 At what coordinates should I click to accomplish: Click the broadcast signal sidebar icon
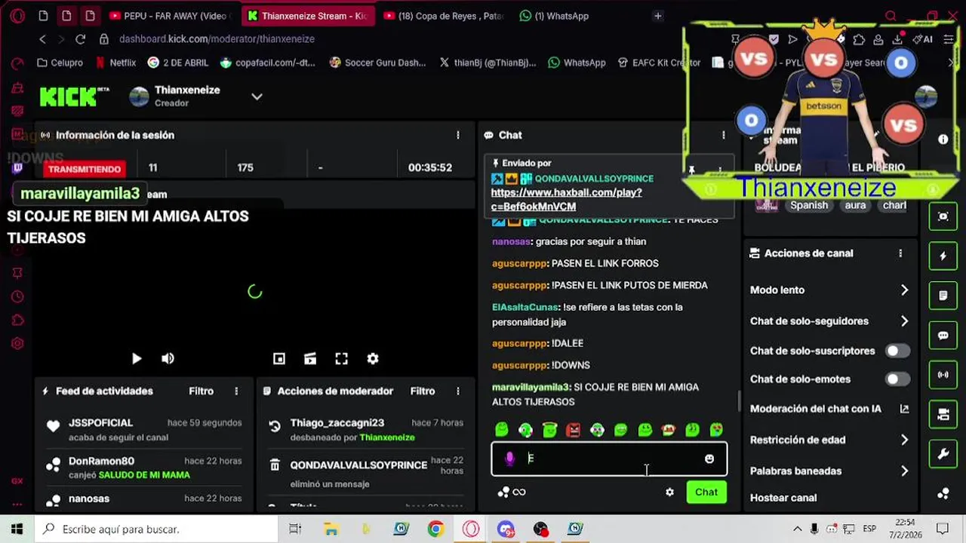pyautogui.click(x=943, y=375)
